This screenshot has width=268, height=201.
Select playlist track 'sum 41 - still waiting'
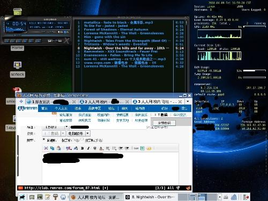[125, 59]
